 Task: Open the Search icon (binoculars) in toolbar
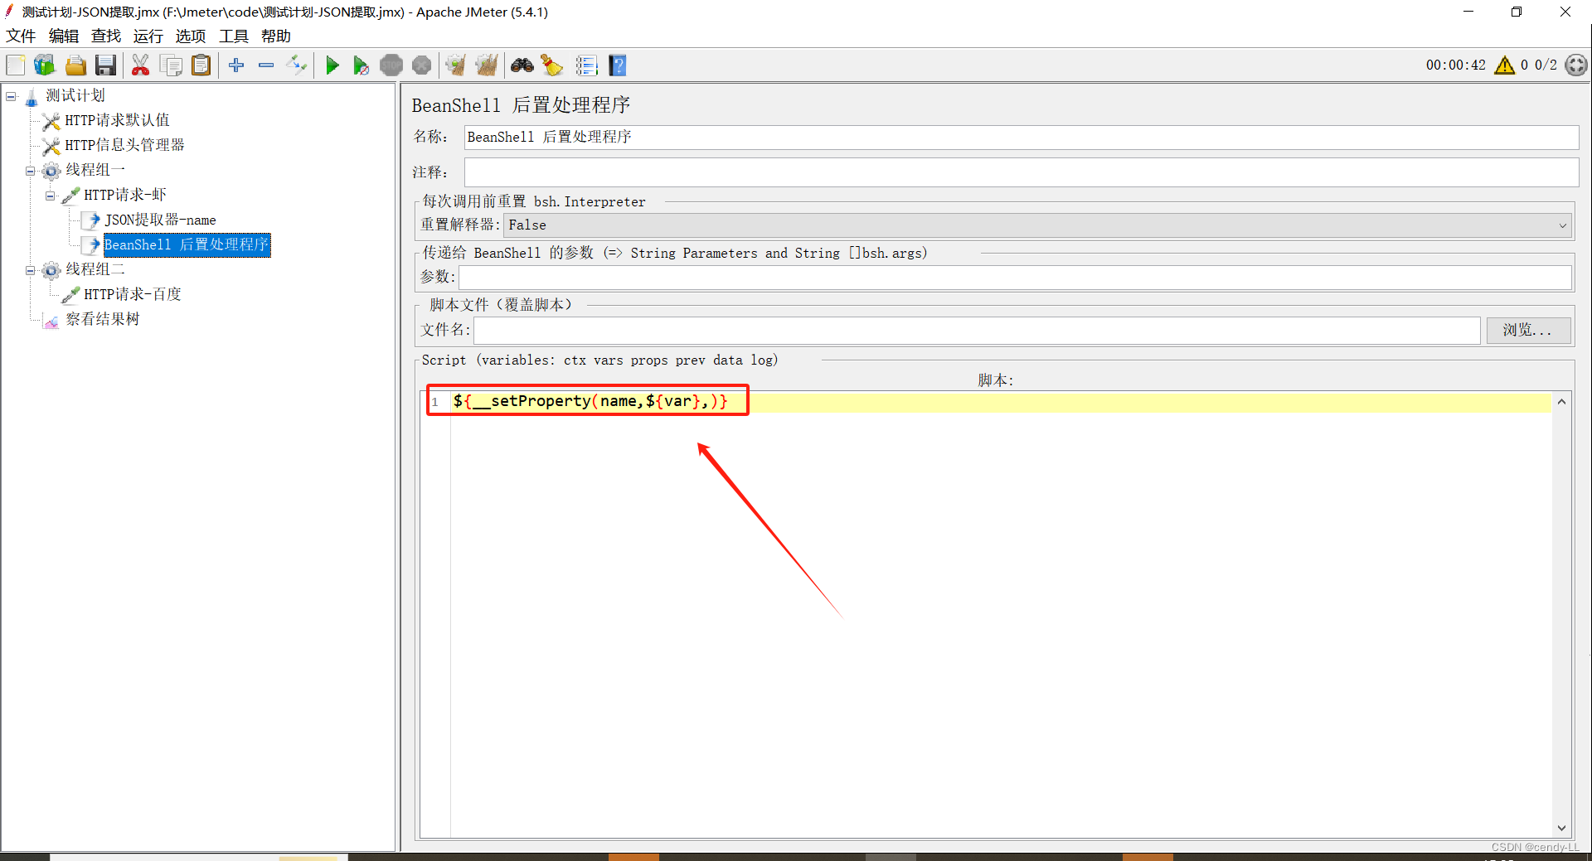[x=522, y=65]
